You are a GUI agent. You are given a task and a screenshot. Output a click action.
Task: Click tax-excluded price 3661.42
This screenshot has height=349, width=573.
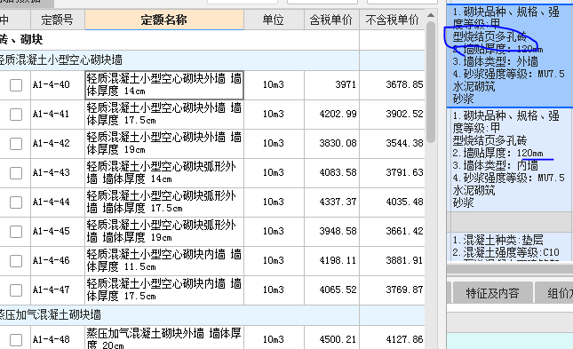404,231
